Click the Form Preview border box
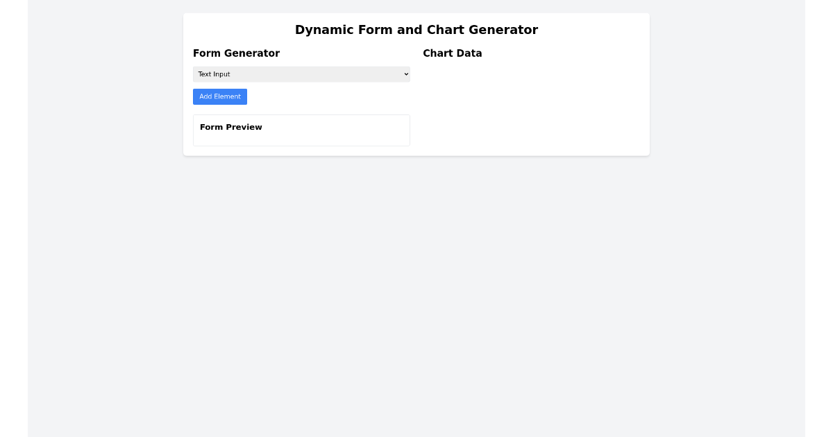 click(301, 130)
